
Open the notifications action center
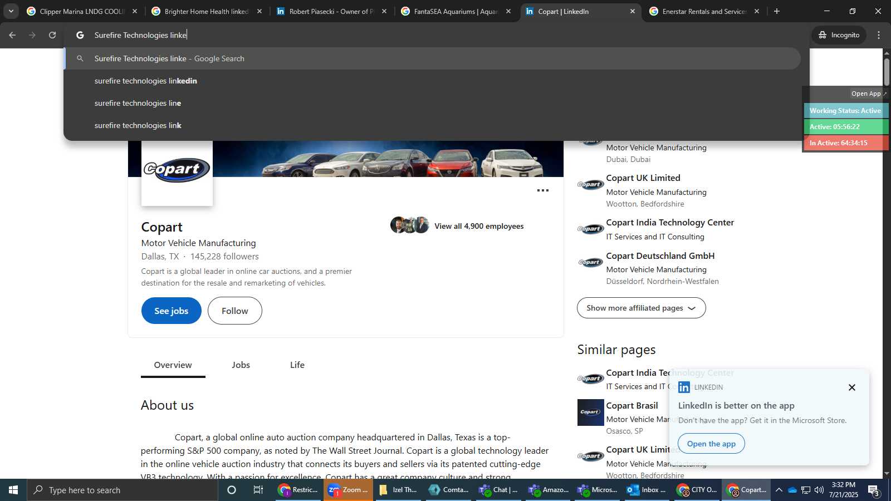(874, 490)
